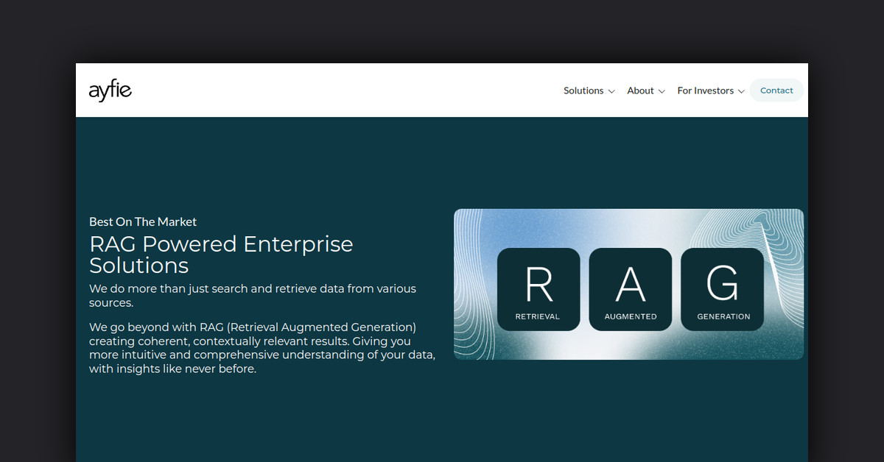Click the RETRIEVAL label under R
This screenshot has height=462, width=884.
[538, 316]
